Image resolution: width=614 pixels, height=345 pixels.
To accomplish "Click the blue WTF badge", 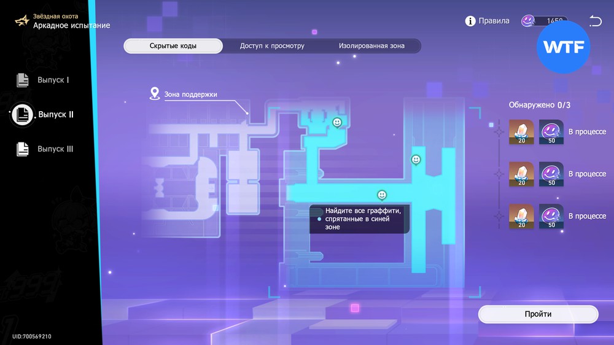I will 564,48.
